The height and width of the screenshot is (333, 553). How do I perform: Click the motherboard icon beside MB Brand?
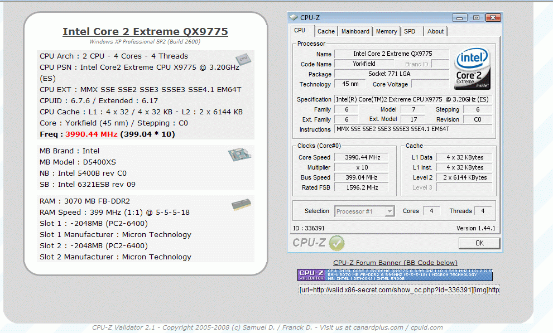(239, 155)
